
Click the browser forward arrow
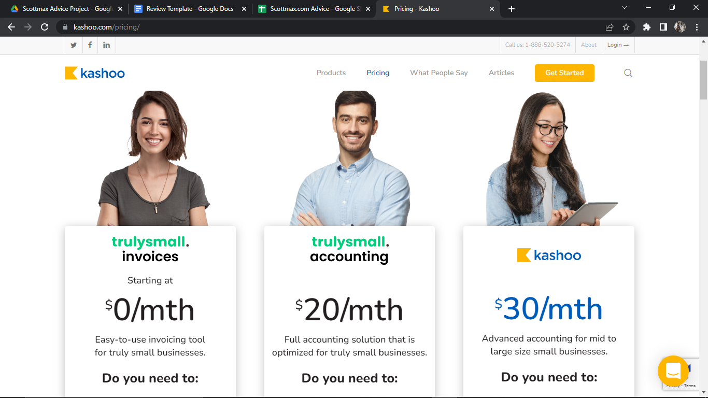pyautogui.click(x=28, y=27)
